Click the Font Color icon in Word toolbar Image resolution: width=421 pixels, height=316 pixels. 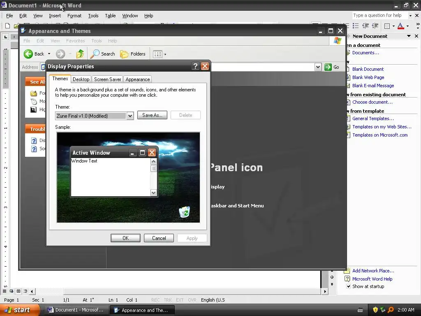coord(400,26)
